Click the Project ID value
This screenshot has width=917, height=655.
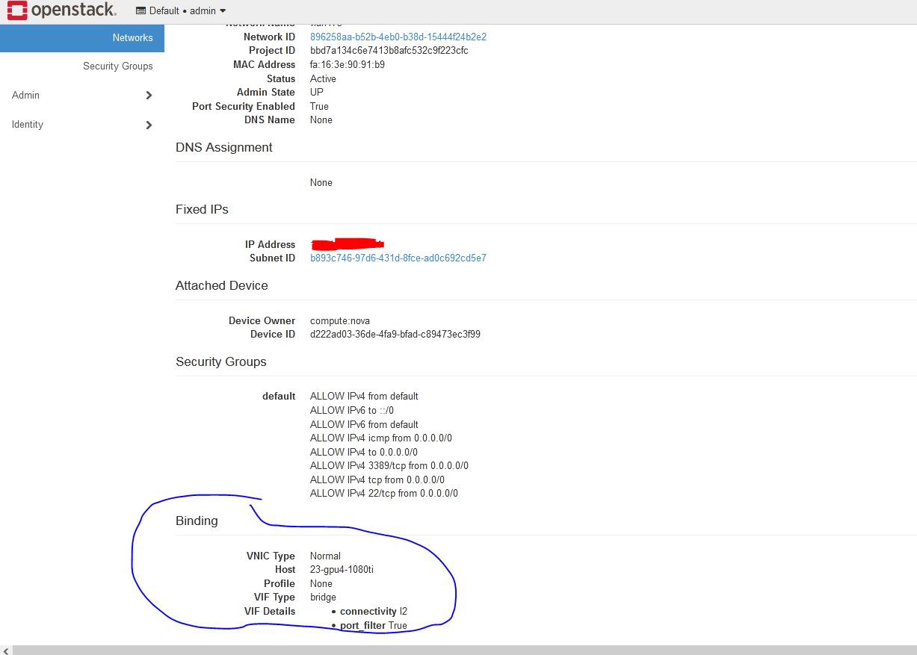coord(389,50)
